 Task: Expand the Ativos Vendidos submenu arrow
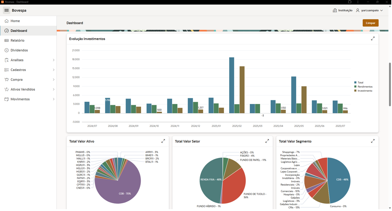[x=53, y=89]
